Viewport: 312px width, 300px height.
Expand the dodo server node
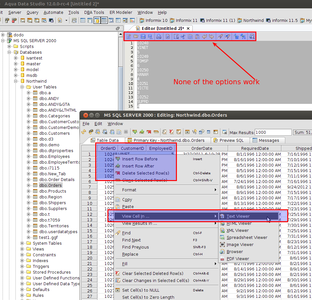[x=3, y=35]
